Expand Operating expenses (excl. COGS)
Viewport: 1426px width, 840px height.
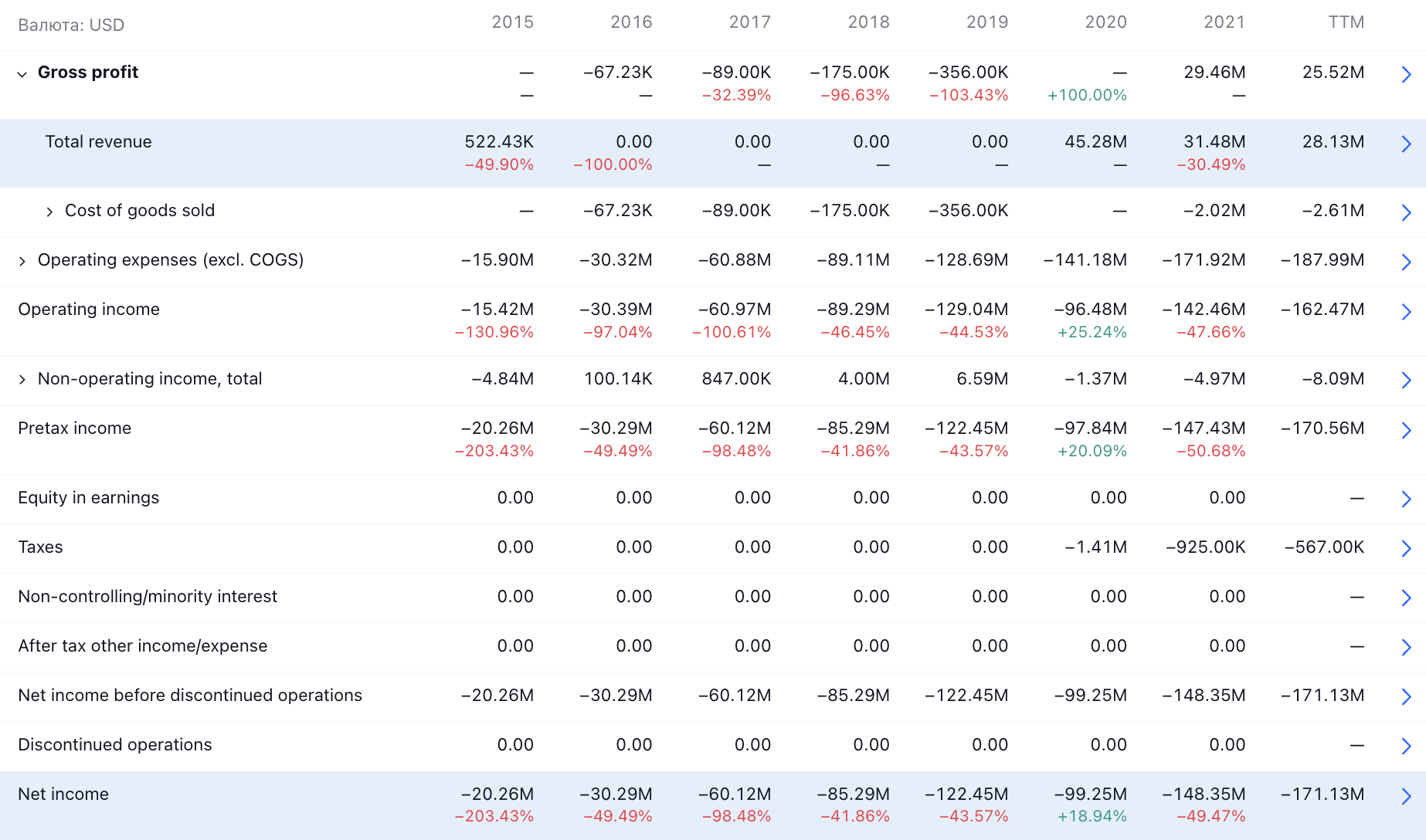22,262
